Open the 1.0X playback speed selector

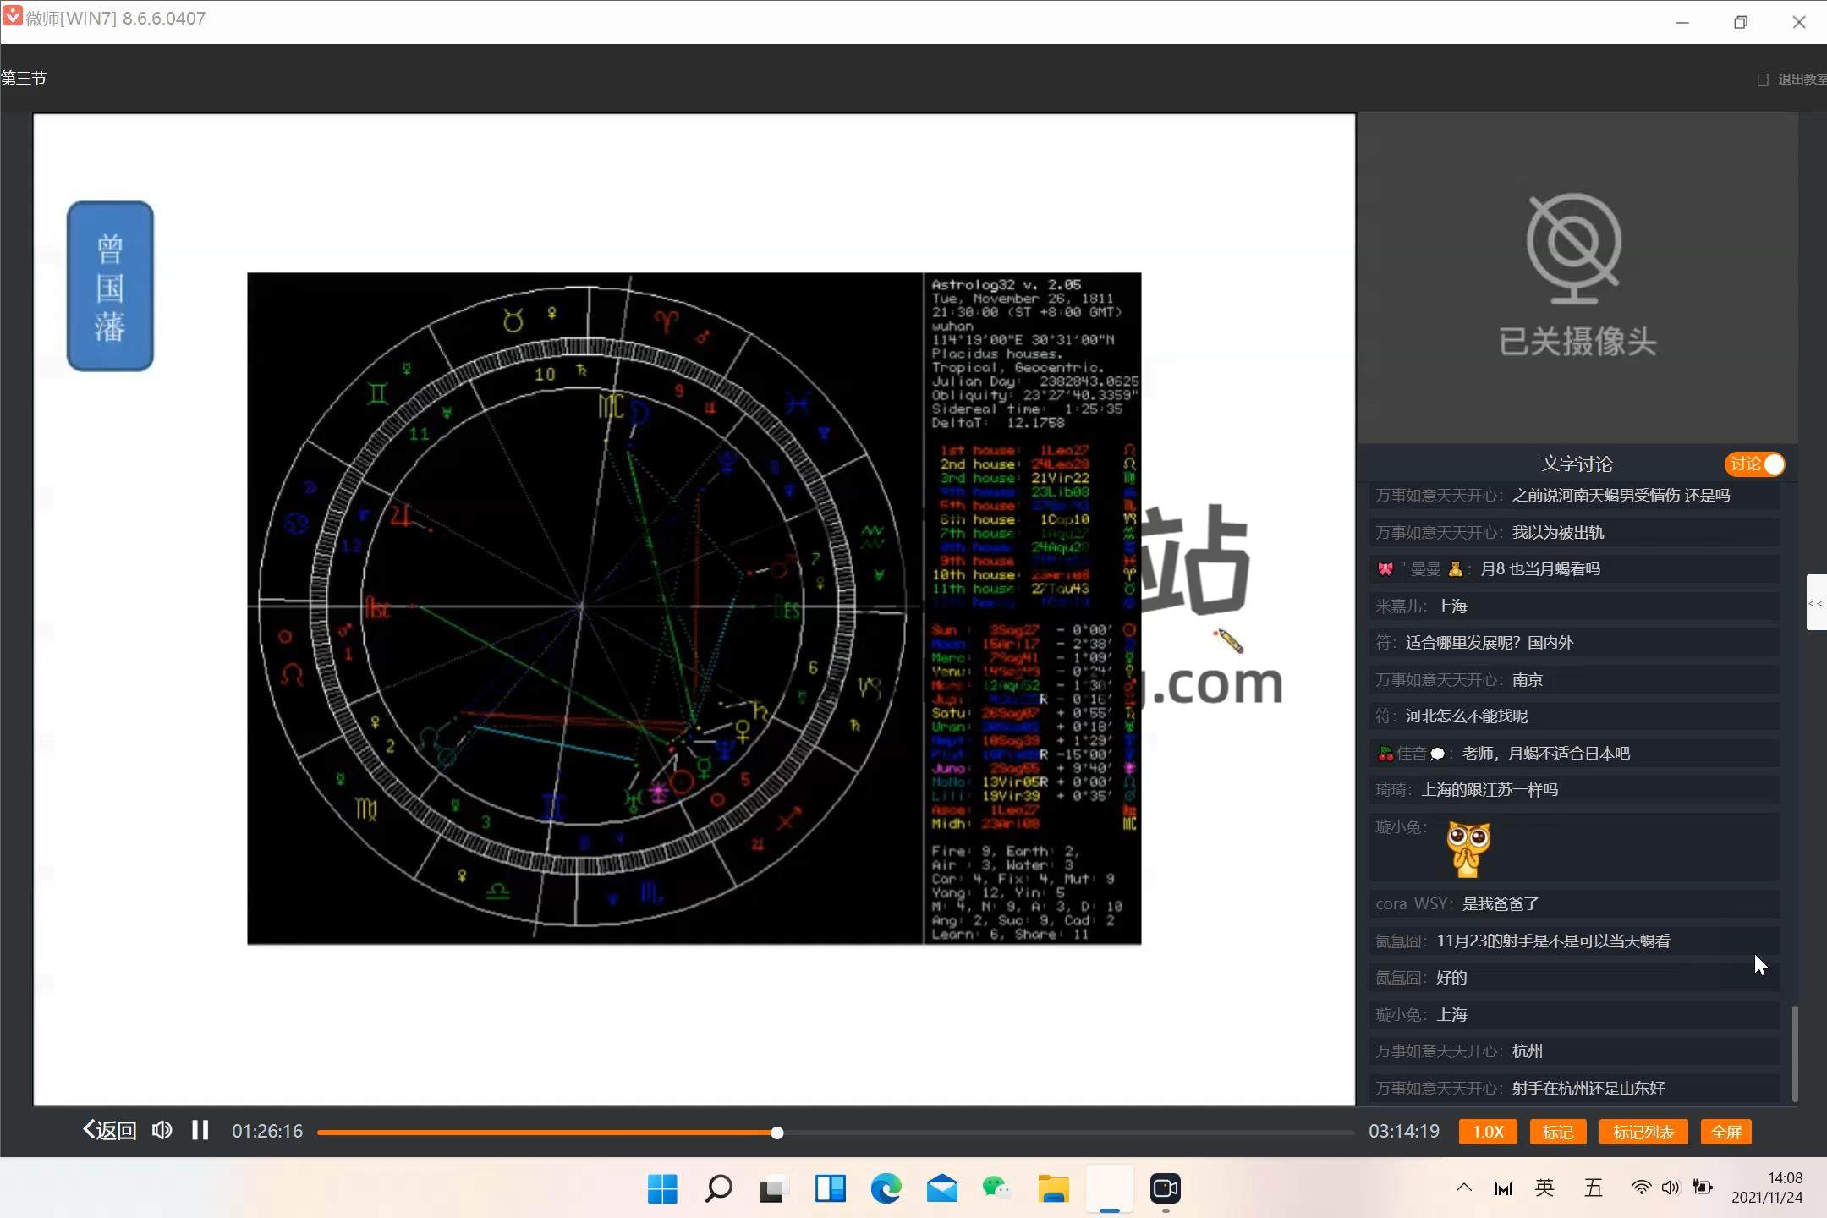click(x=1487, y=1132)
